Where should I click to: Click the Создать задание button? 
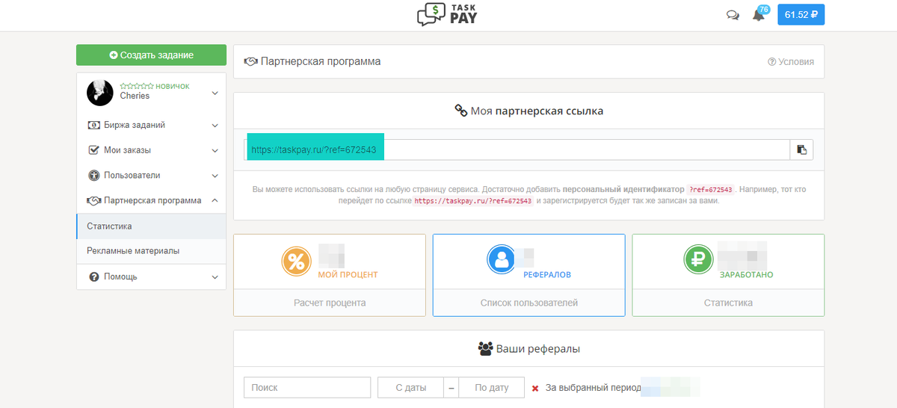pos(151,55)
